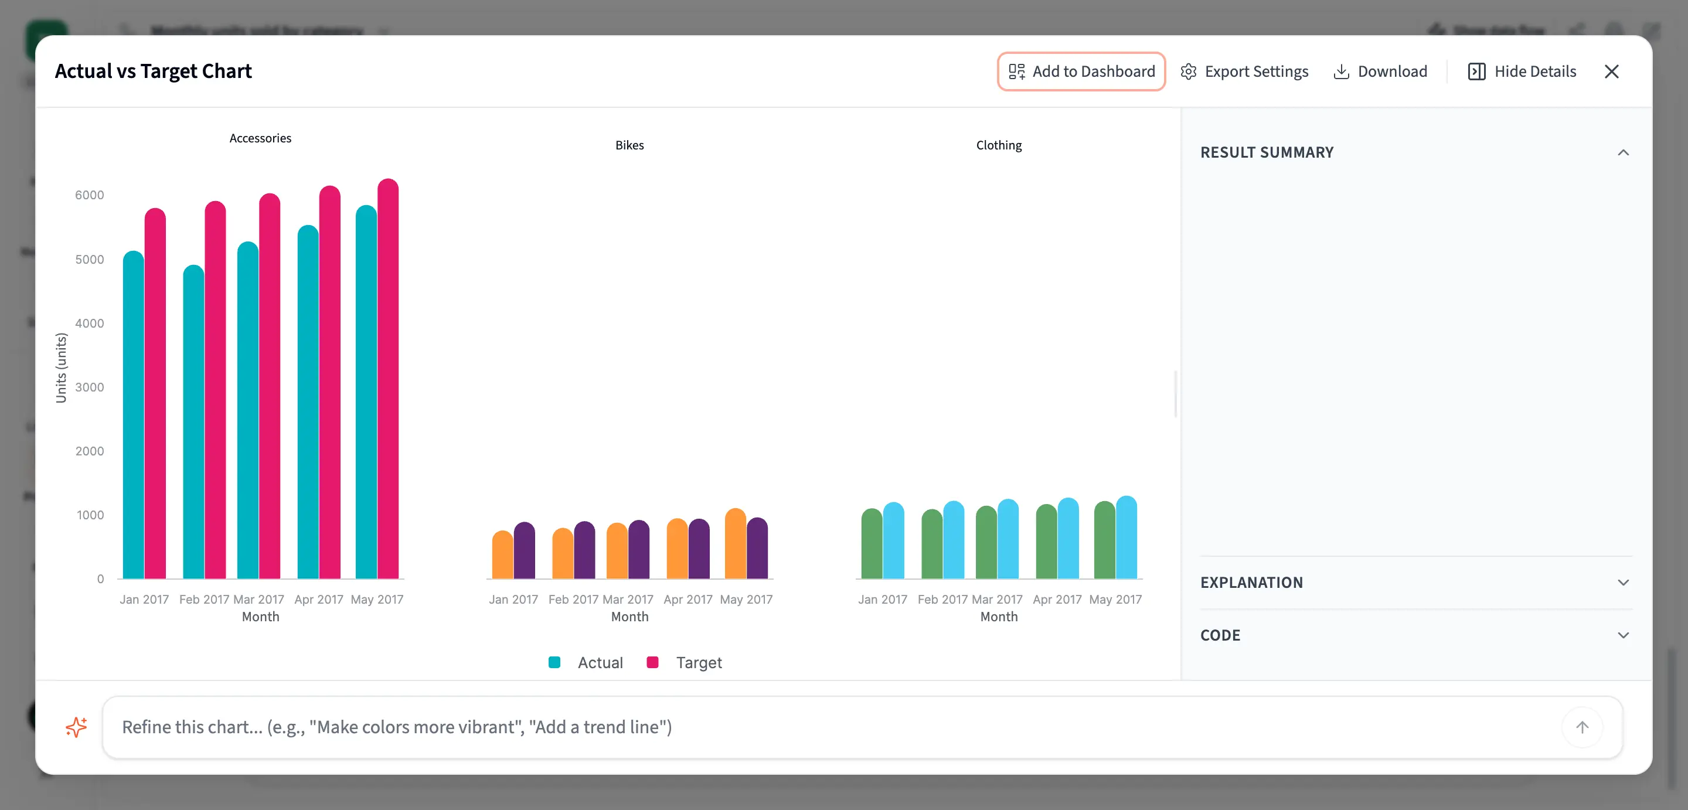Click the Units (units) axis label

click(x=61, y=367)
